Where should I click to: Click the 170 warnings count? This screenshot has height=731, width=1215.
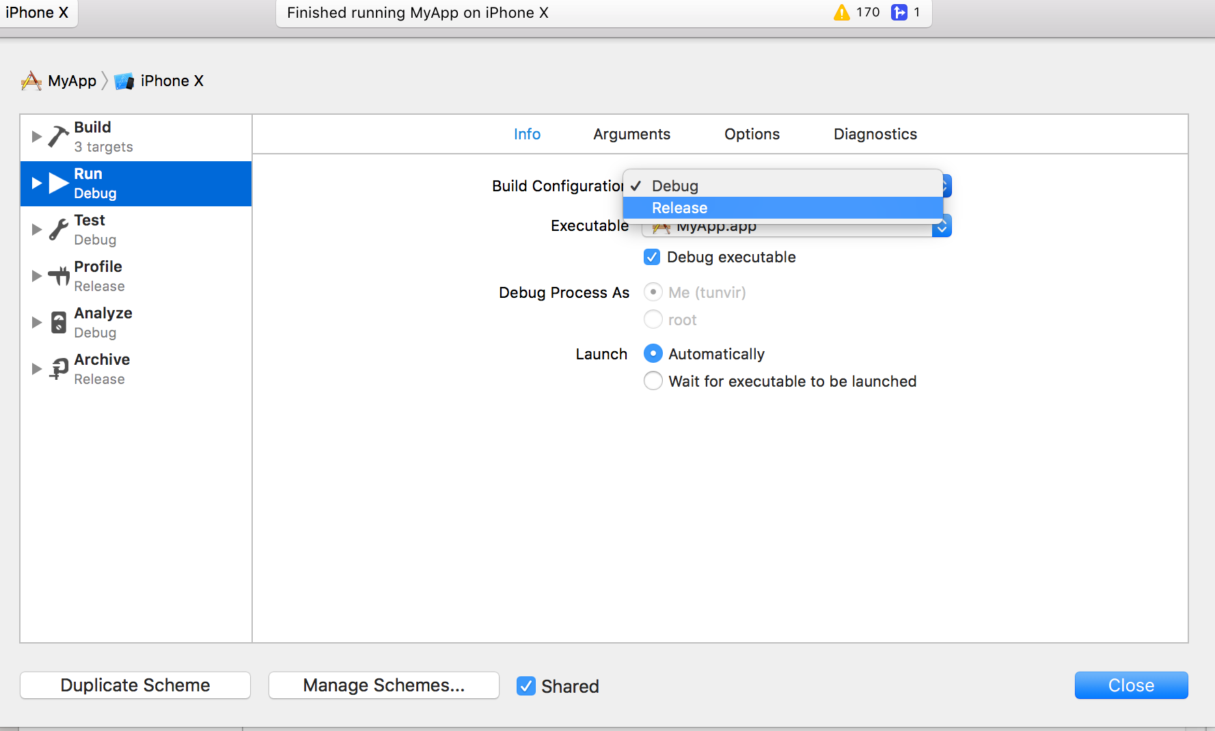[868, 12]
